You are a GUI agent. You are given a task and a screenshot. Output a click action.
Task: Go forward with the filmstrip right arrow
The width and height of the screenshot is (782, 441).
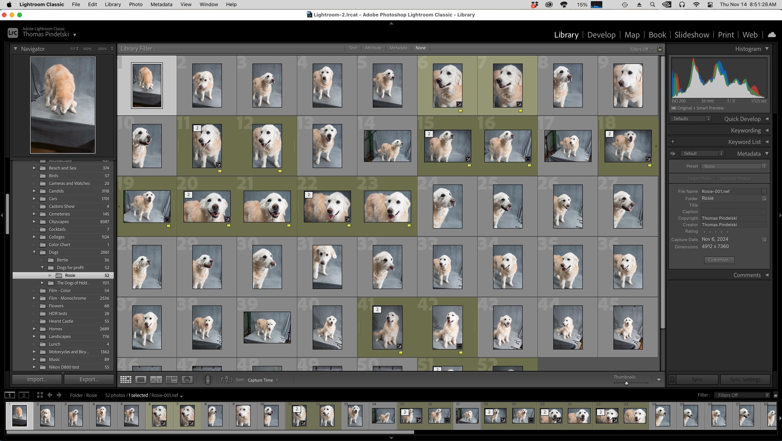tap(59, 395)
